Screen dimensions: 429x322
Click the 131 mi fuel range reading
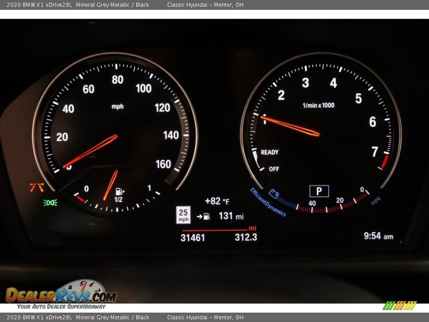(x=231, y=216)
